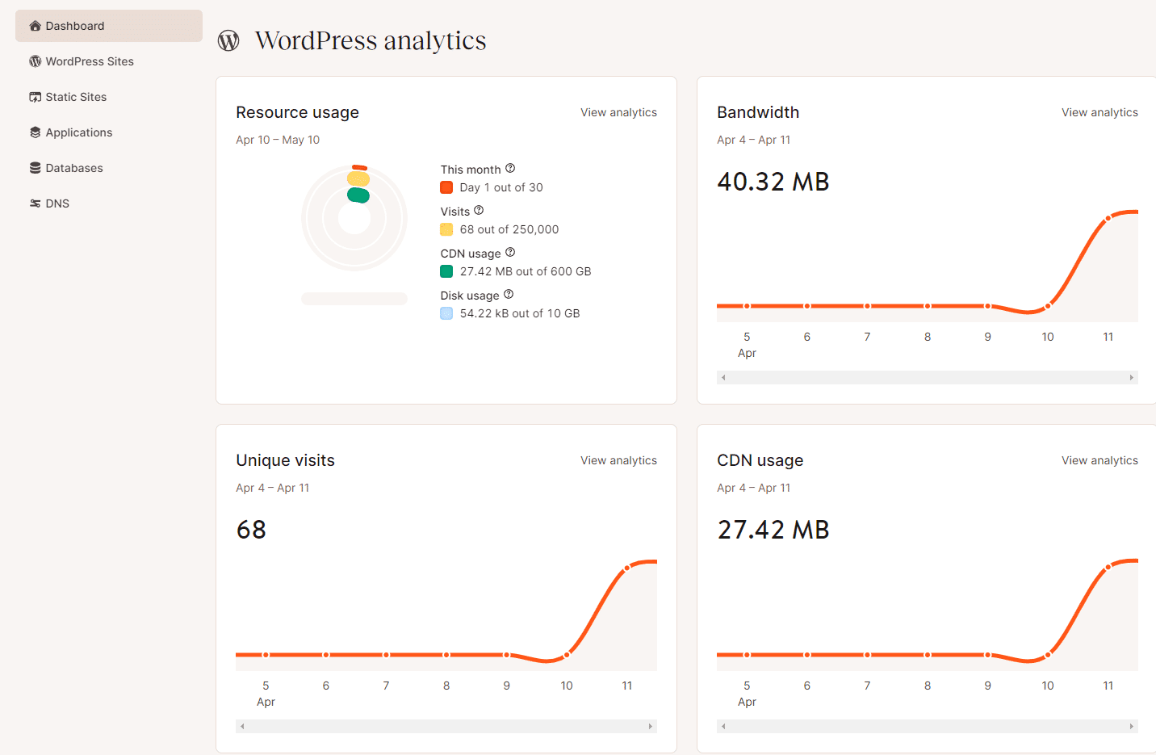The width and height of the screenshot is (1156, 755).
Task: Click the Bandwidth chart scrollbar right arrow
Action: coord(1132,377)
